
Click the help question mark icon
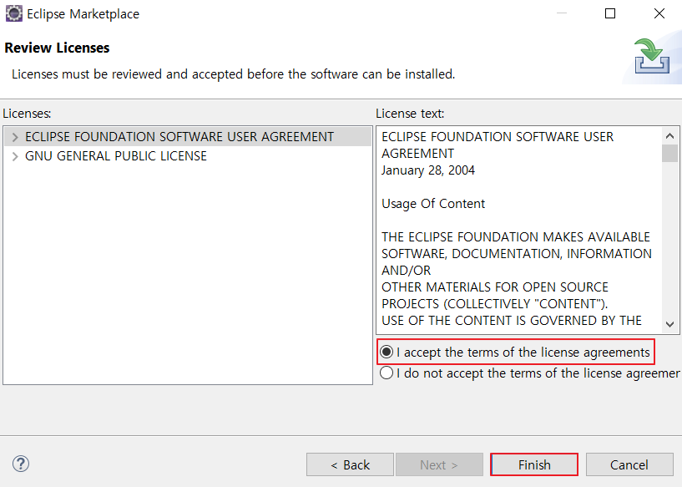[x=20, y=464]
